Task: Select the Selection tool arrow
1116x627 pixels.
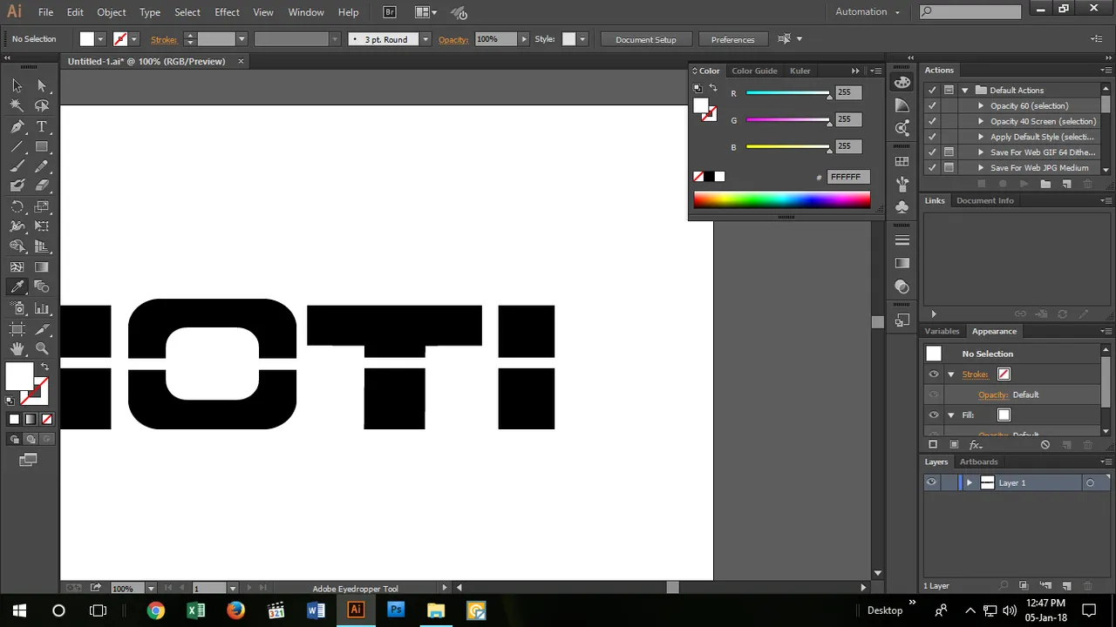Action: tap(17, 85)
